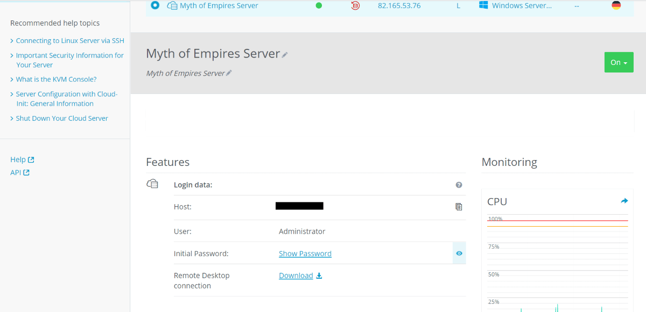Click the red backup status icon in server row
646x312 pixels.
tap(355, 6)
